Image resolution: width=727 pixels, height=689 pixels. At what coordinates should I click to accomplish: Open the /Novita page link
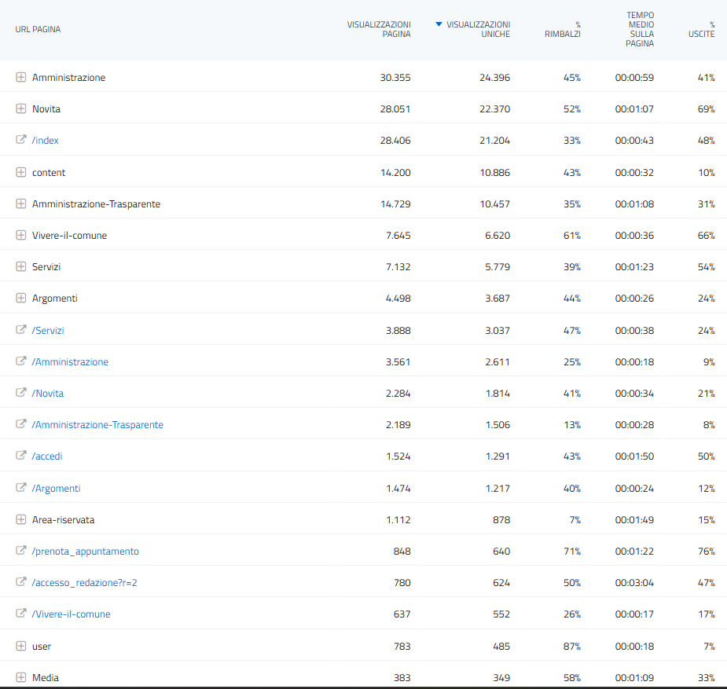(x=48, y=394)
